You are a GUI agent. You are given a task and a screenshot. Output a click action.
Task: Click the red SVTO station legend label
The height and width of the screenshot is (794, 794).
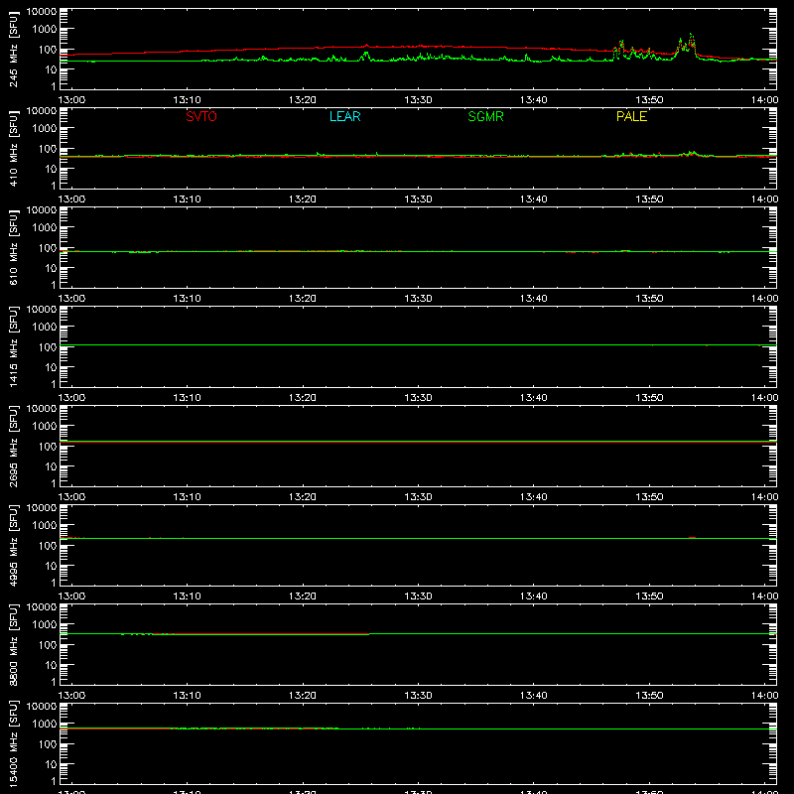click(201, 116)
